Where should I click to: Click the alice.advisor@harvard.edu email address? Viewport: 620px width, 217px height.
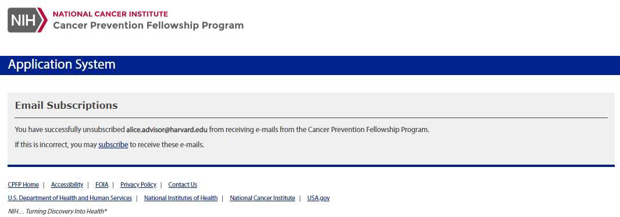(x=167, y=129)
